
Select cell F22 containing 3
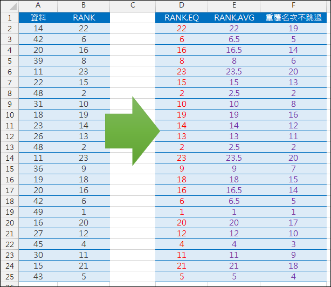(x=293, y=244)
